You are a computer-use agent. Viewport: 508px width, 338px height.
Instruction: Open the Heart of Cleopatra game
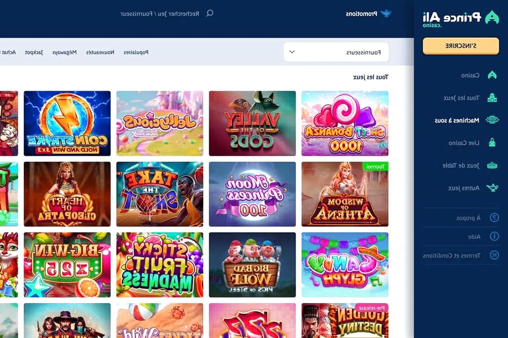(67, 194)
